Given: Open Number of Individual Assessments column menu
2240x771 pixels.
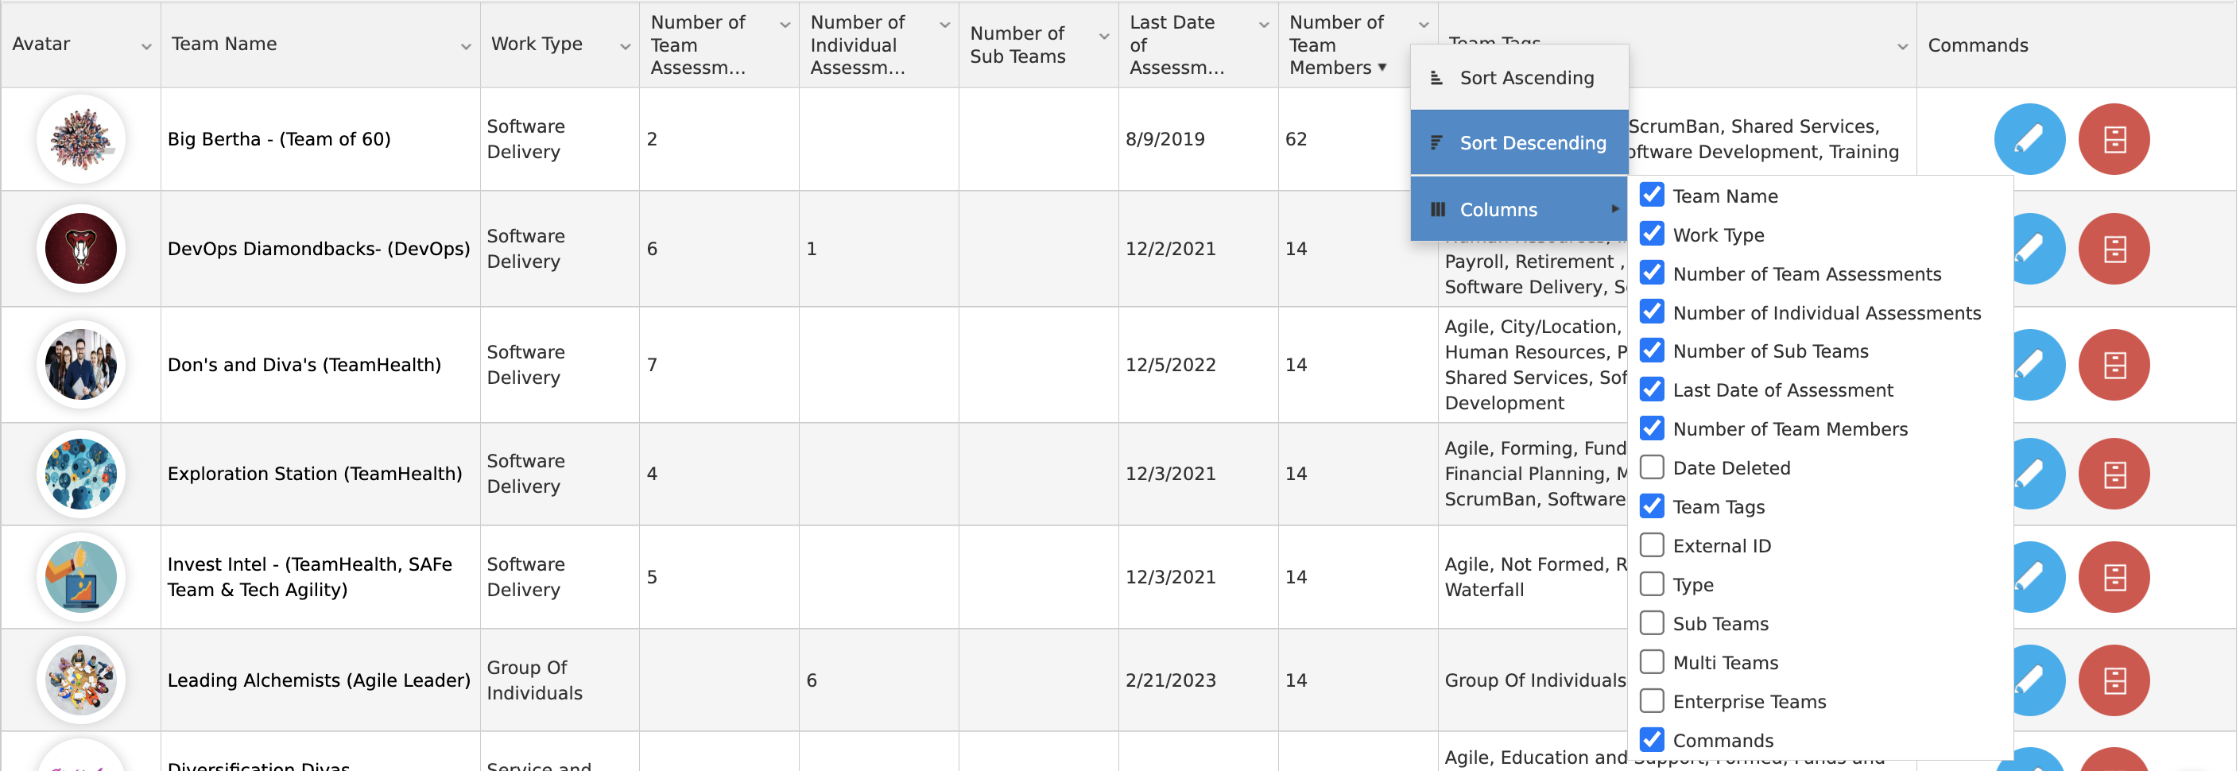Looking at the screenshot, I should [x=944, y=25].
